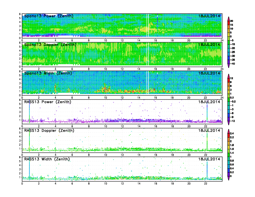Click the '-6' colorbar label
Image resolution: width=255 pixels, height=197 pixels.
click(232, 113)
